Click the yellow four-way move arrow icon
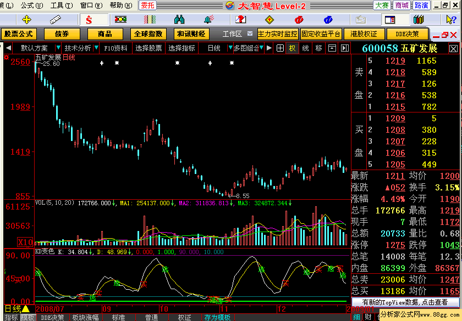The height and width of the screenshot is (321, 462). 26,20
